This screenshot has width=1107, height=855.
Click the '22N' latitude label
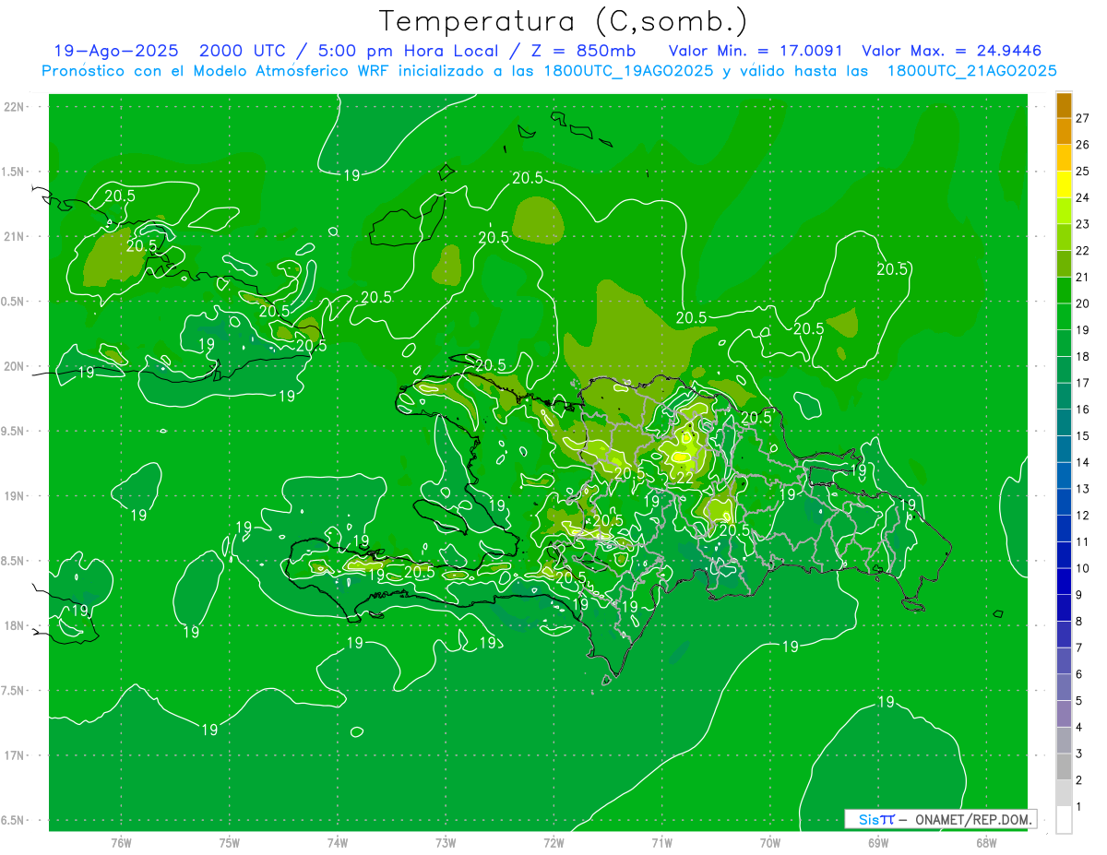(x=14, y=106)
